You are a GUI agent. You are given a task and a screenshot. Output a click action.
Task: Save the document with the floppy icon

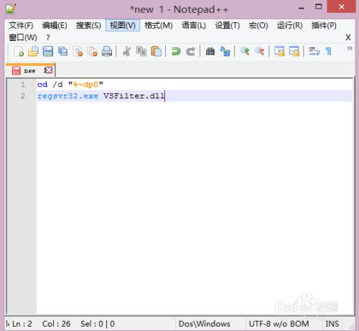click(x=48, y=52)
